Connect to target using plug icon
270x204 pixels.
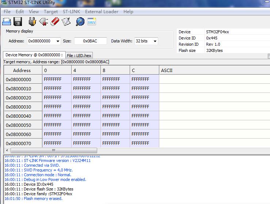32,22
